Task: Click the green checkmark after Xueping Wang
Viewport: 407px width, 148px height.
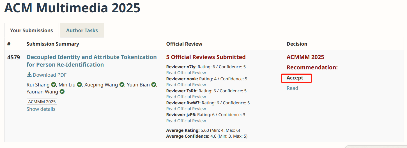Action: coord(122,84)
